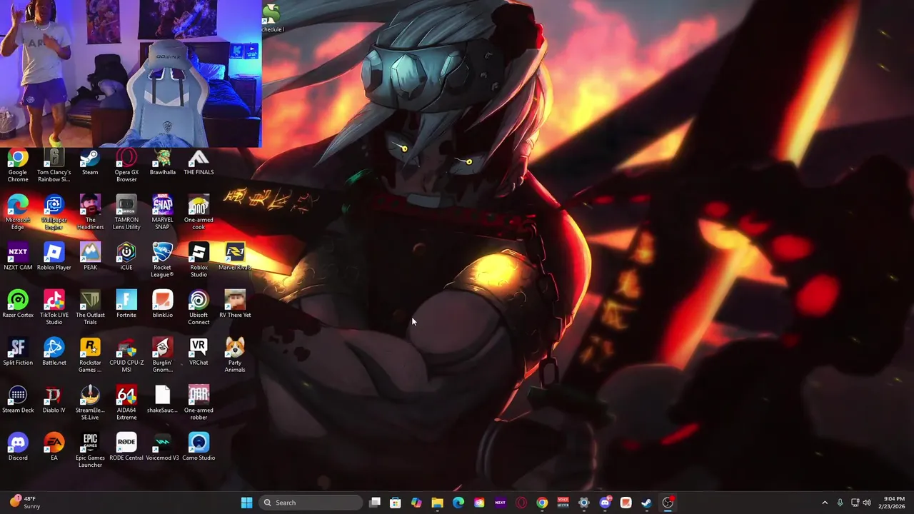Viewport: 914px width, 514px height.
Task: Open Task View from the taskbar
Action: pyautogui.click(x=375, y=503)
